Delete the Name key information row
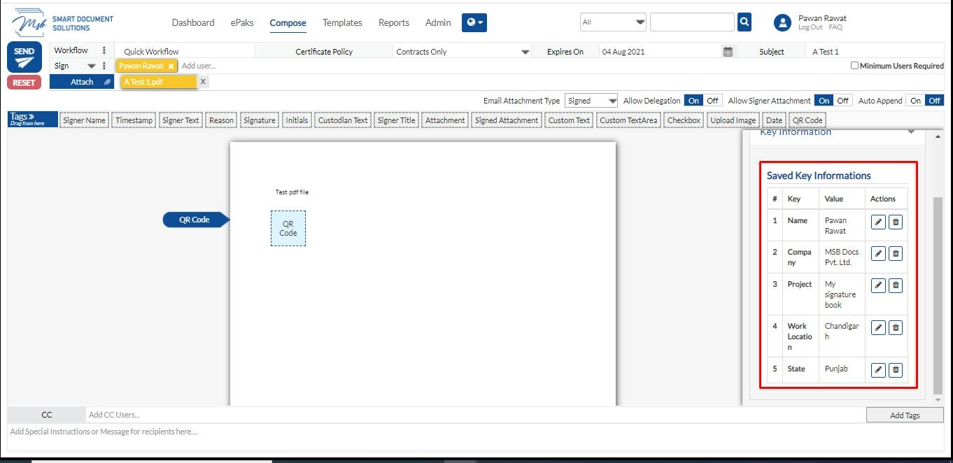The width and height of the screenshot is (953, 463). point(896,222)
